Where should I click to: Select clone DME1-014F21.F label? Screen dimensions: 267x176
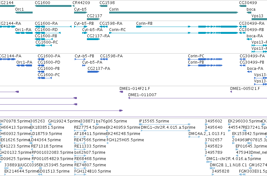[135, 89]
